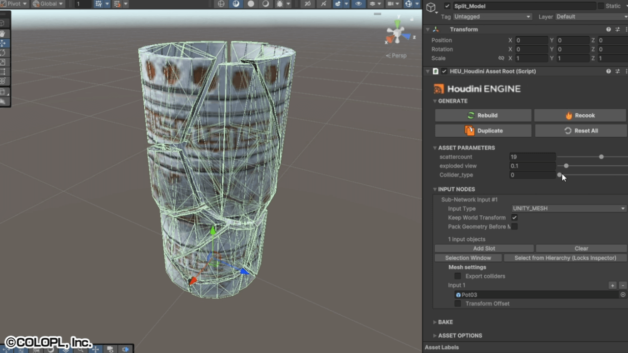The width and height of the screenshot is (628, 353).
Task: Click Select from Hierarchy (Locks Inspector)
Action: click(x=565, y=258)
